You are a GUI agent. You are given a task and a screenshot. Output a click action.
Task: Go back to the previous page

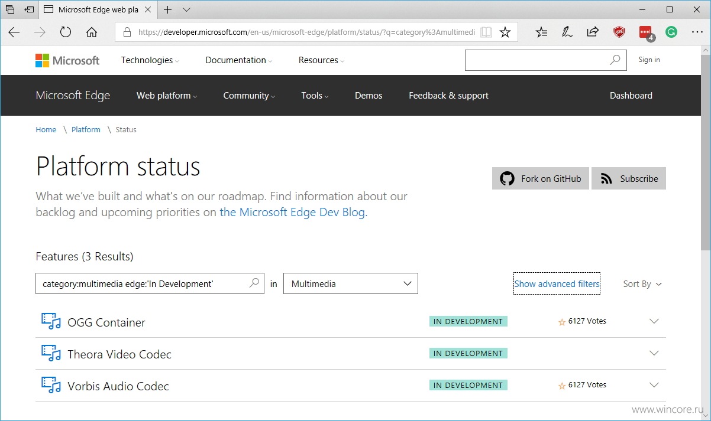coord(14,32)
